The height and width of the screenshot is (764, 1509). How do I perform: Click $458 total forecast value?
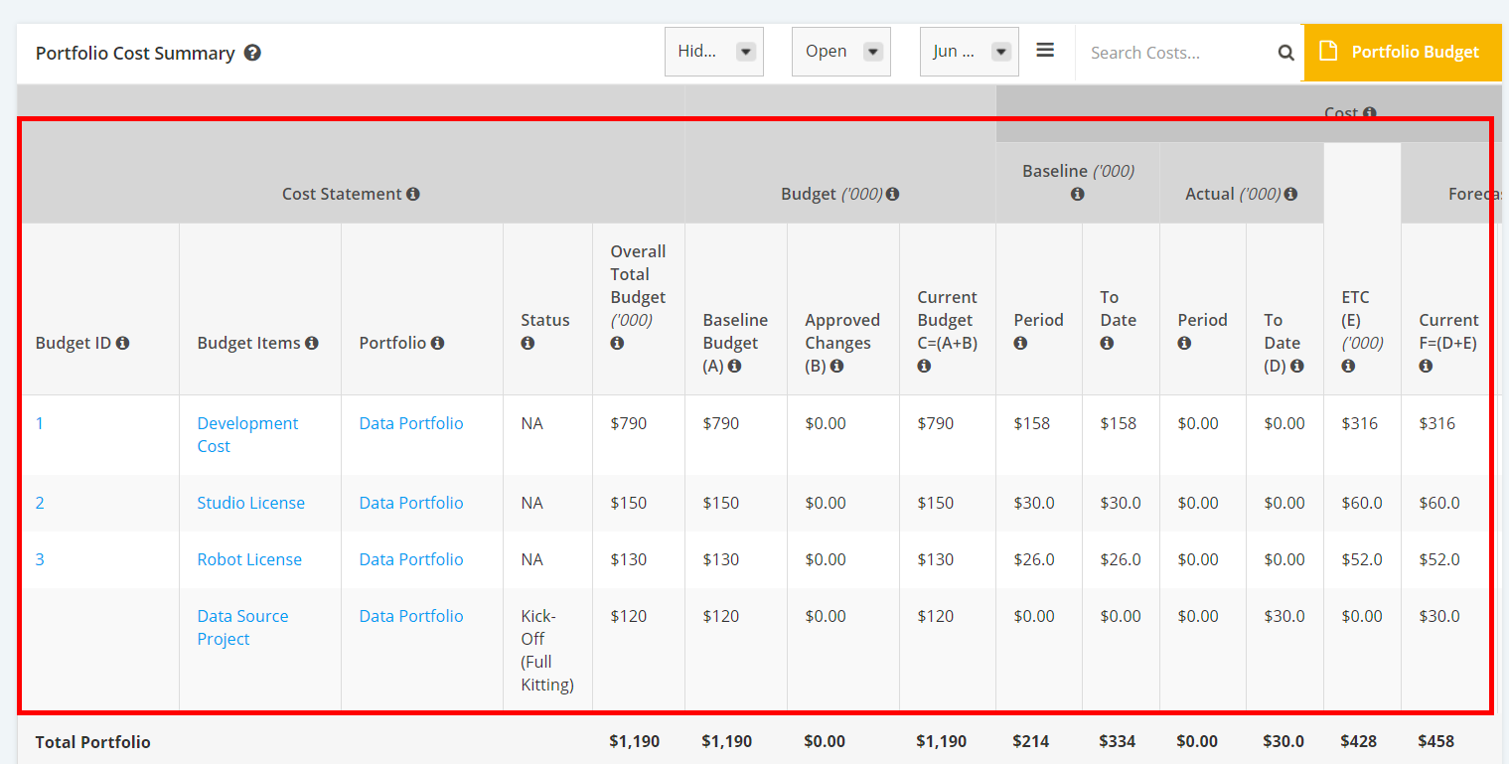point(1437,741)
